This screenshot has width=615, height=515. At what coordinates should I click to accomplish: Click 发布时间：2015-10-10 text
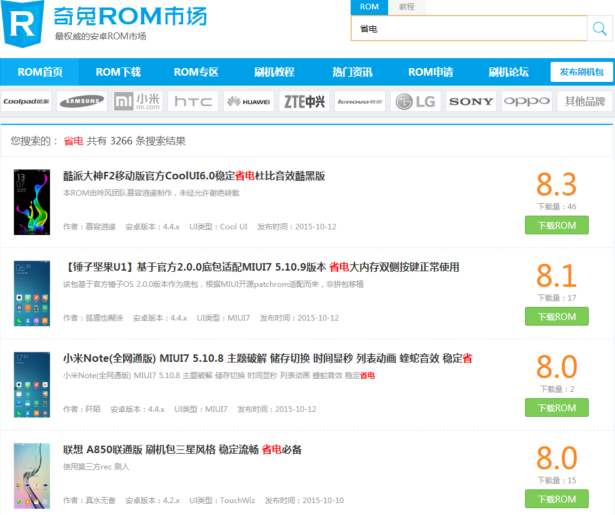pos(304,501)
